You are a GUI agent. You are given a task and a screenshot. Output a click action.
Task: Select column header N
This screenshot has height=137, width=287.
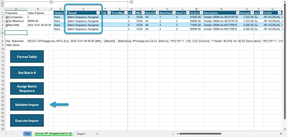pyautogui.click(x=221, y=9)
